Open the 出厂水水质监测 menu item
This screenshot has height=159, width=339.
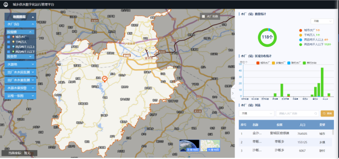pos(20,72)
